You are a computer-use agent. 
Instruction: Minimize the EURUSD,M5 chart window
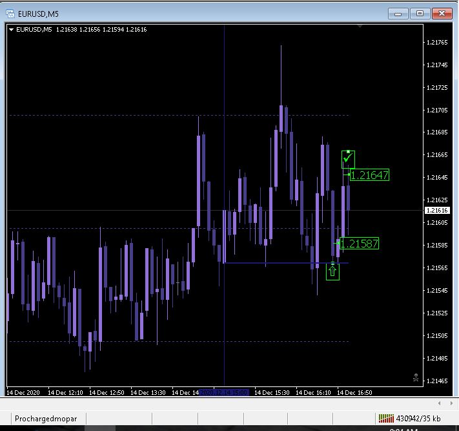398,14
